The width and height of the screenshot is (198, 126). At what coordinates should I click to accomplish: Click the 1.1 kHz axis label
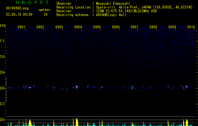(3, 41)
